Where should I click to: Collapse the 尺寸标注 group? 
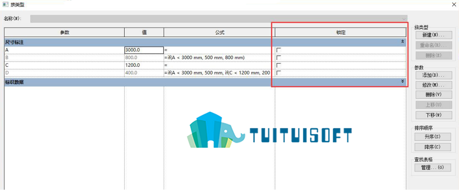(x=402, y=42)
